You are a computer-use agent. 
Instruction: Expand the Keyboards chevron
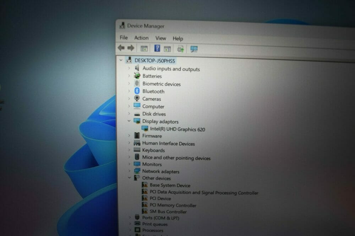point(129,150)
